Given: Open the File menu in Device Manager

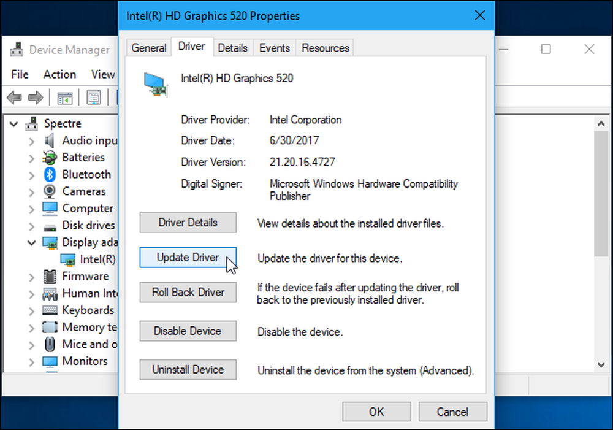Looking at the screenshot, I should click(20, 74).
